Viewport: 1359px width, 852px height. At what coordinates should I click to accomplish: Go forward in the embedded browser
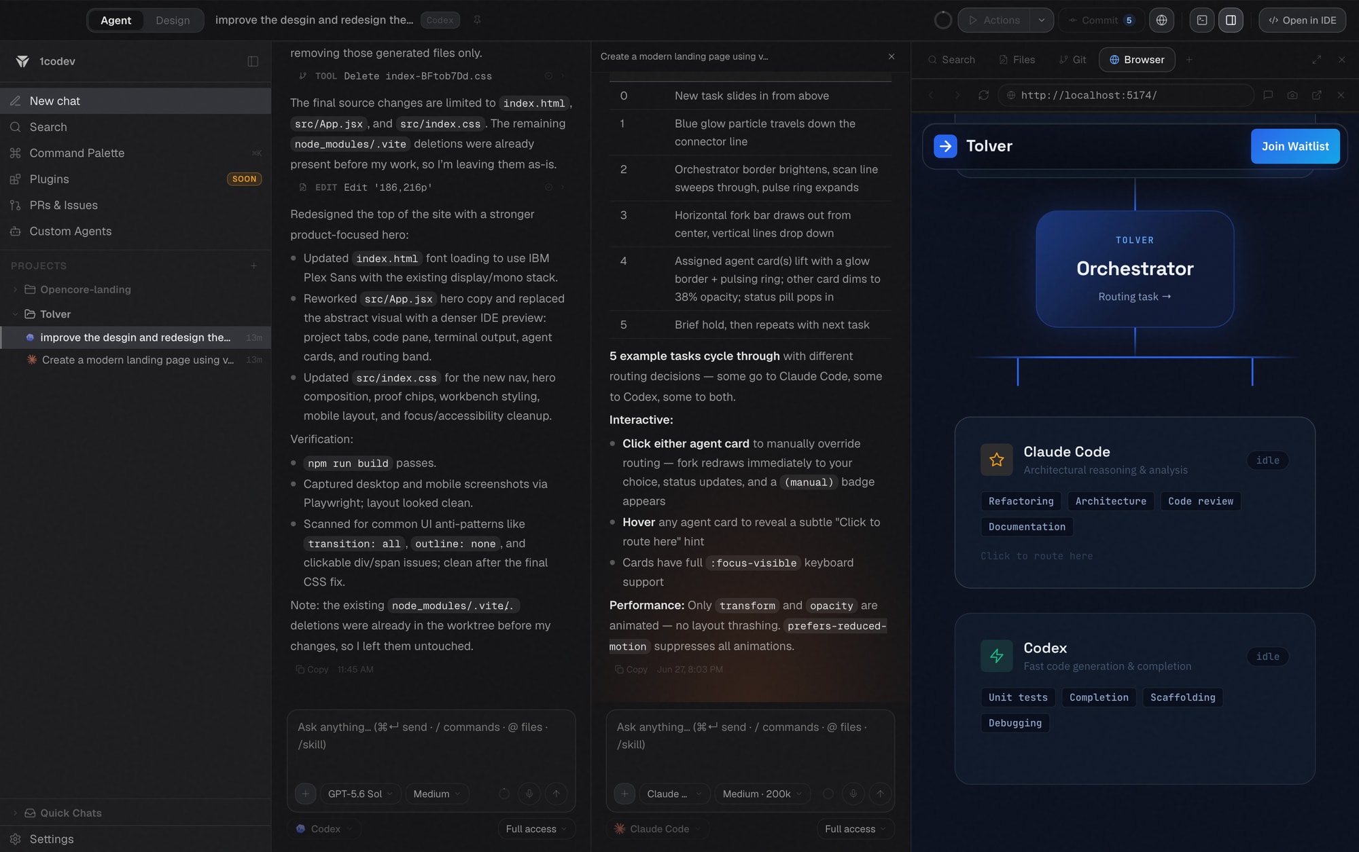[957, 96]
